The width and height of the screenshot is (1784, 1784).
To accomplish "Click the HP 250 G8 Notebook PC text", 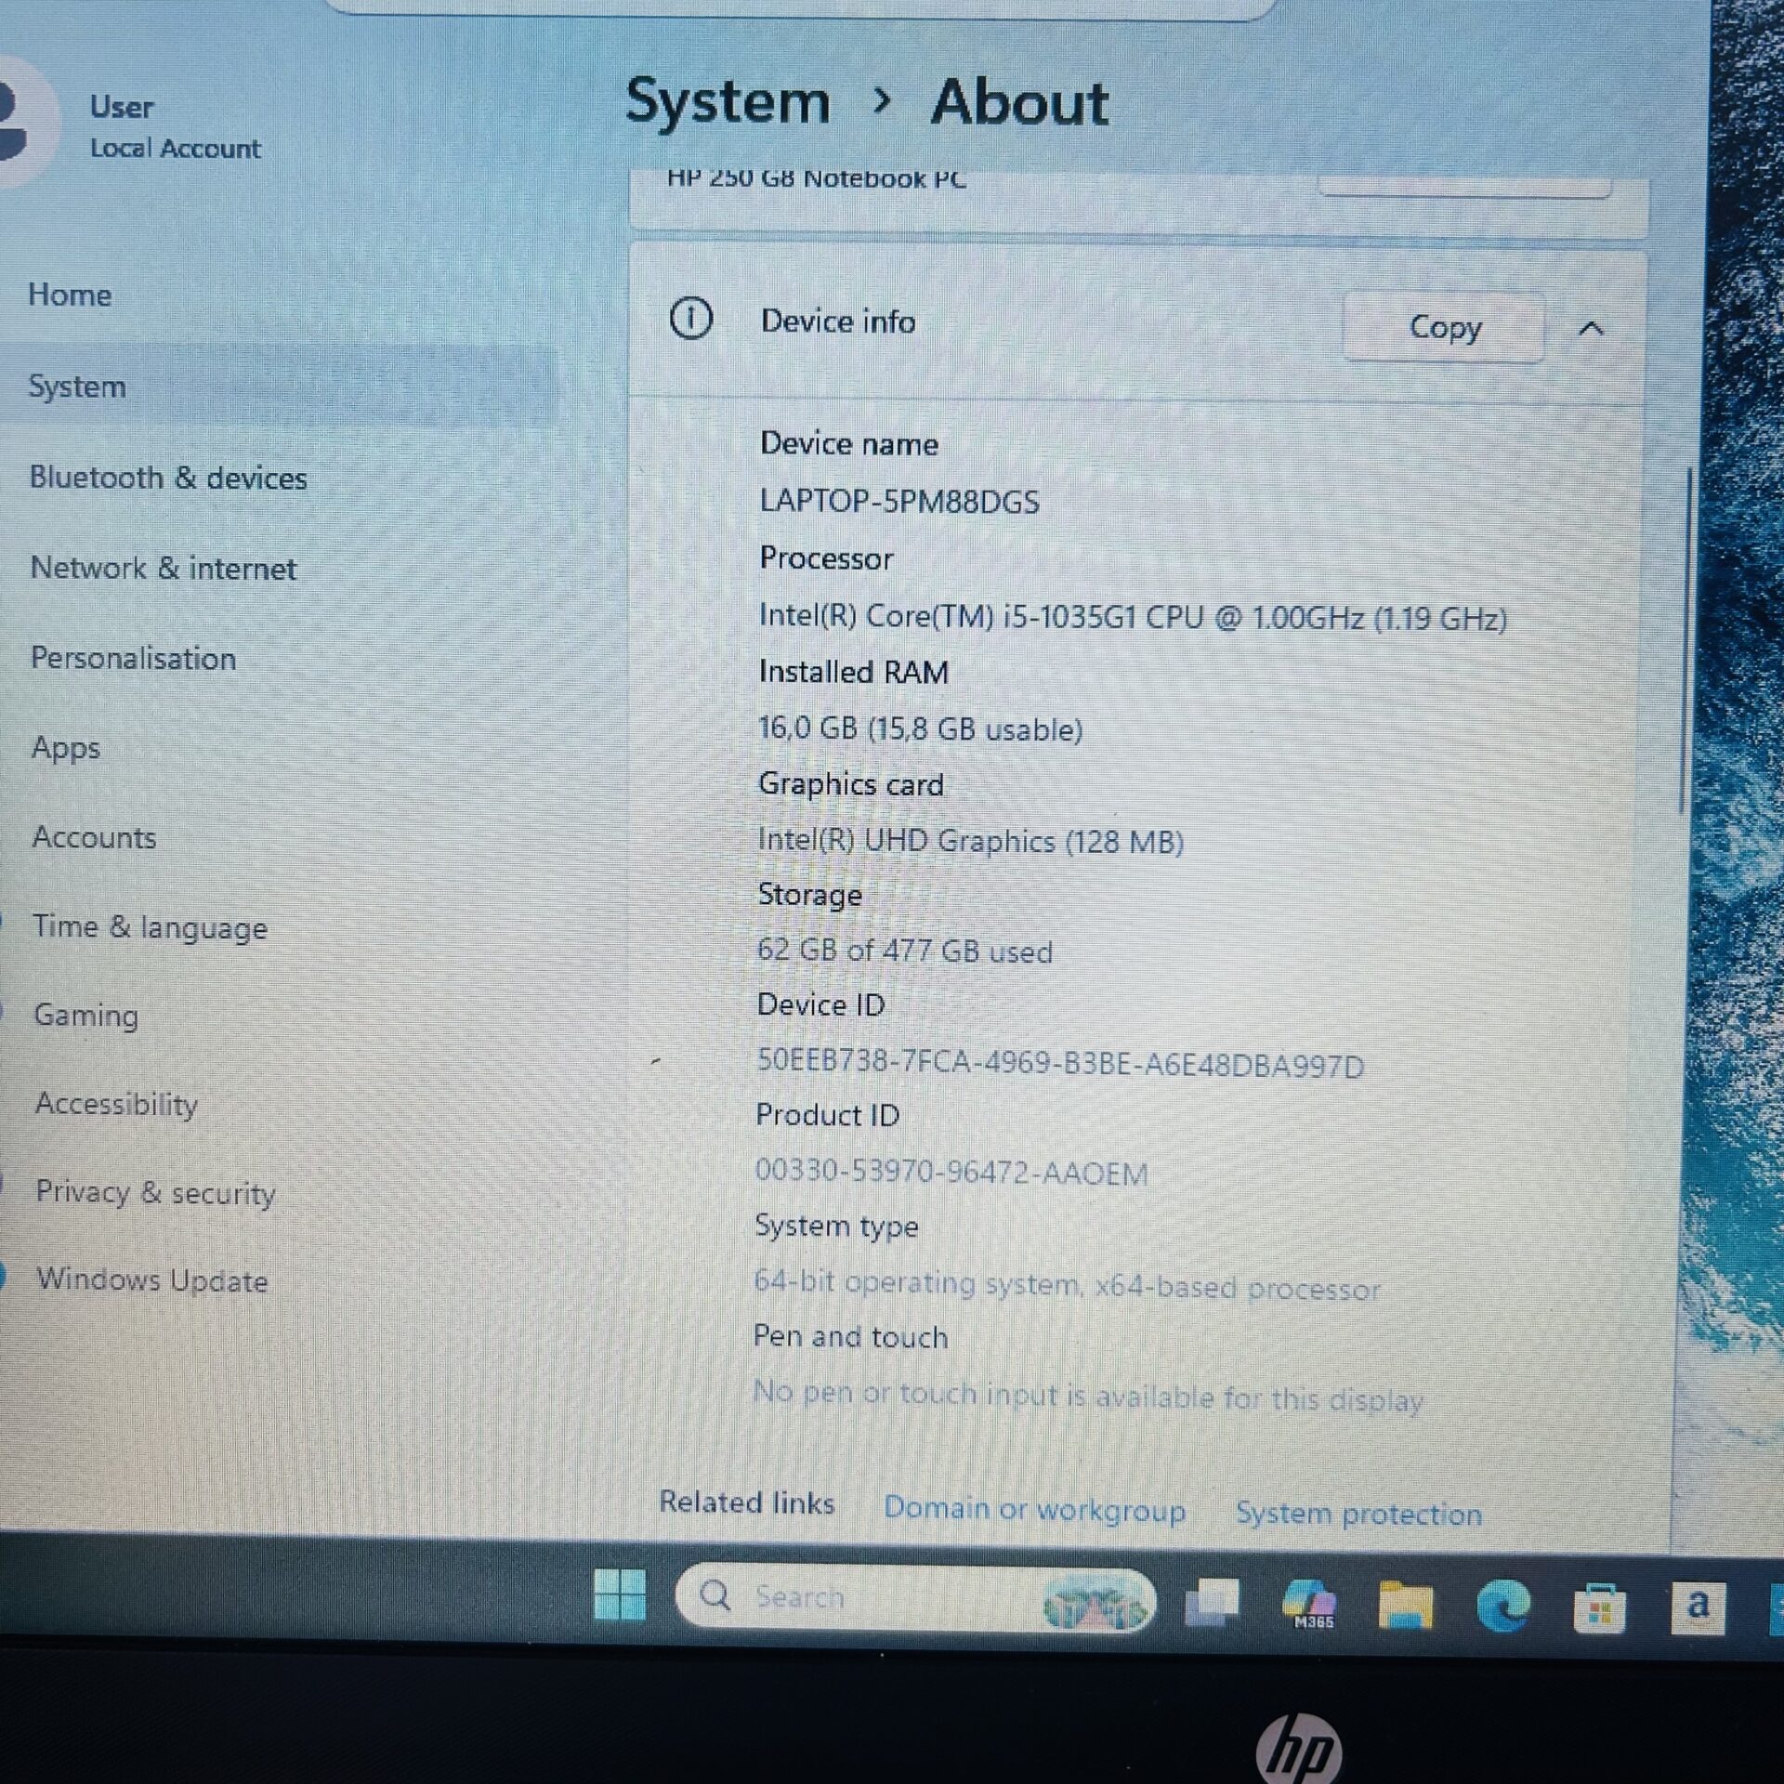I will (x=817, y=178).
